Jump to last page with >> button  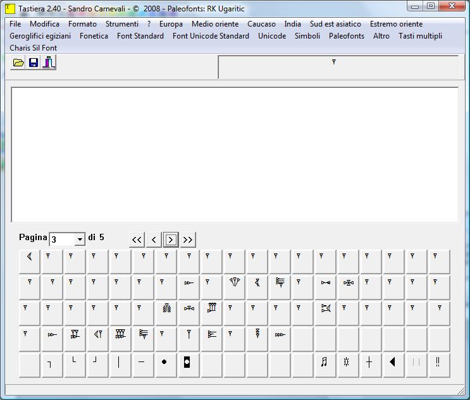[x=188, y=239]
